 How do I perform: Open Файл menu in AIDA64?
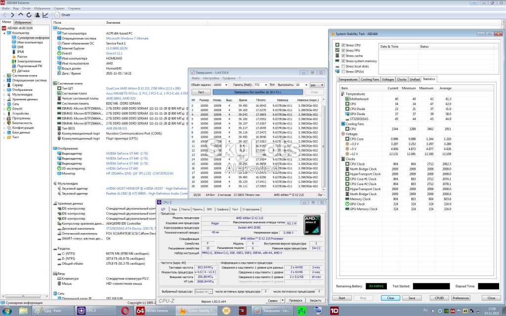click(x=5, y=8)
